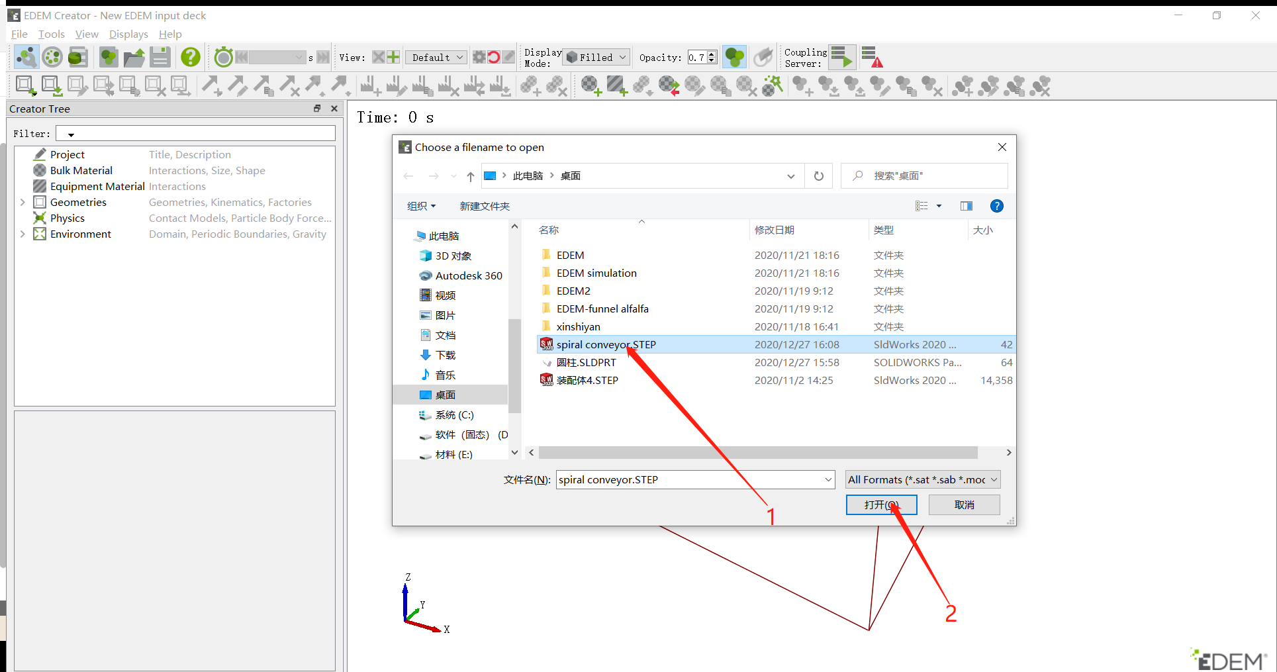The width and height of the screenshot is (1277, 672).
Task: Open the Creator Tree filter dropdown
Action: (x=71, y=134)
